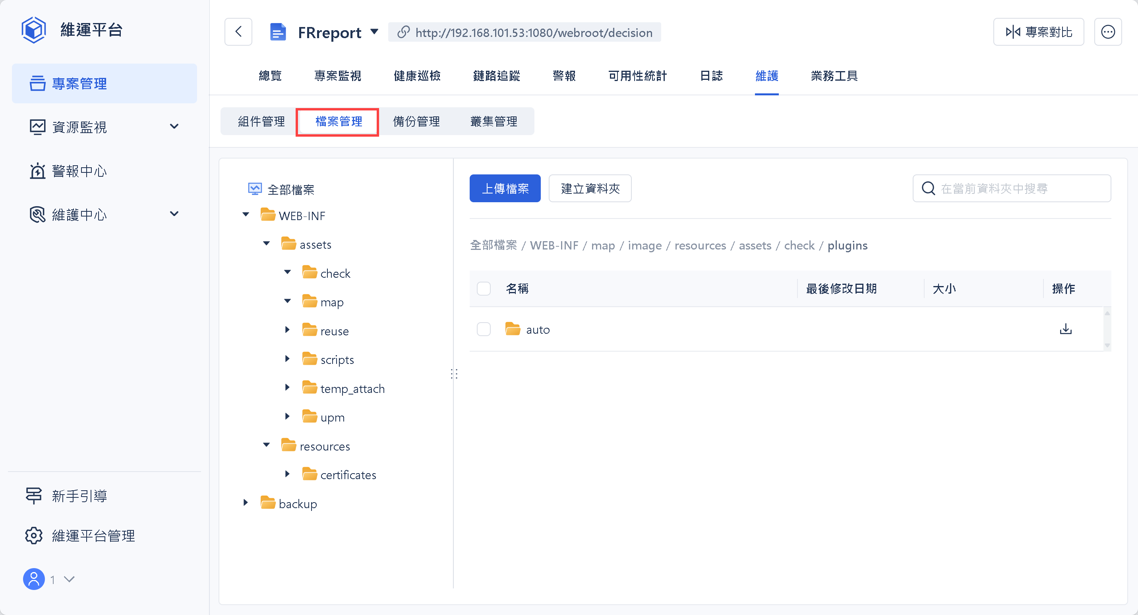
Task: Click the 警報中心 alarm icon
Action: pyautogui.click(x=38, y=171)
